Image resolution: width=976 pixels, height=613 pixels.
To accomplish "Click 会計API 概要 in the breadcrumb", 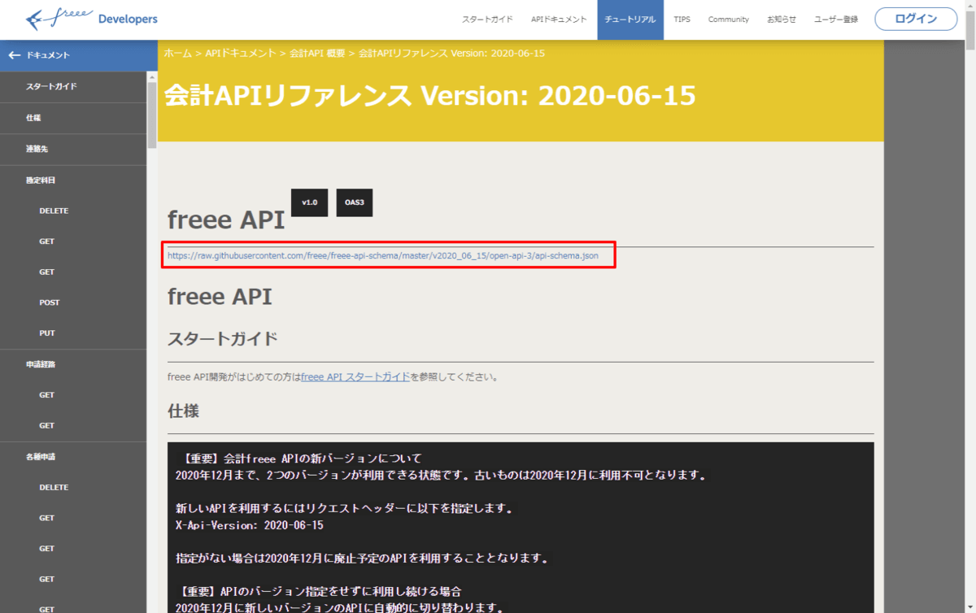I will point(317,53).
